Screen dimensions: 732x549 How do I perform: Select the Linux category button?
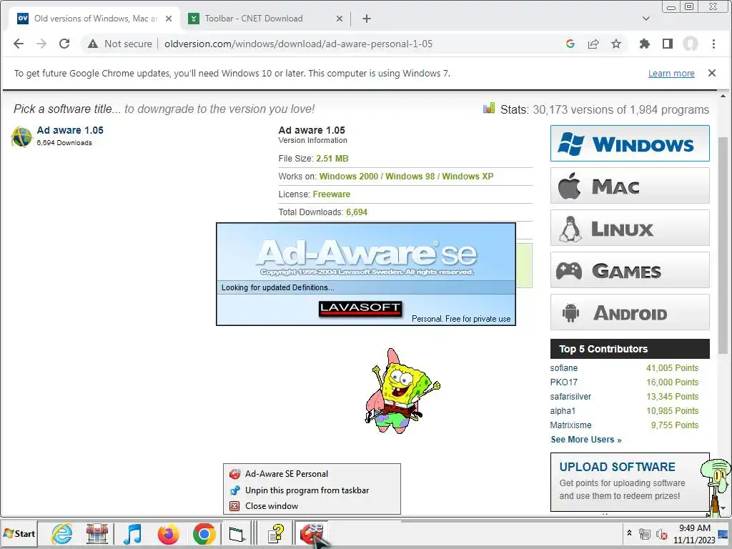tap(630, 228)
